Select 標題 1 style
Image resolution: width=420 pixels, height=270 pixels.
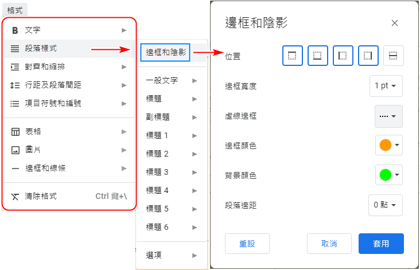(x=172, y=136)
